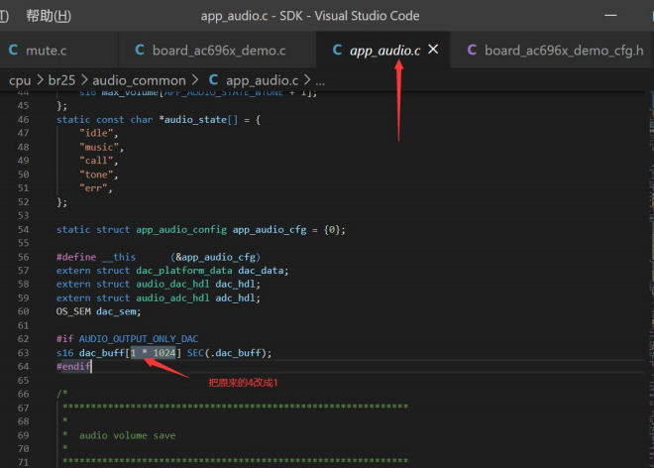Click OS_SEM dac_sem declaration
Viewport: 654px width, 468px height.
(98, 312)
